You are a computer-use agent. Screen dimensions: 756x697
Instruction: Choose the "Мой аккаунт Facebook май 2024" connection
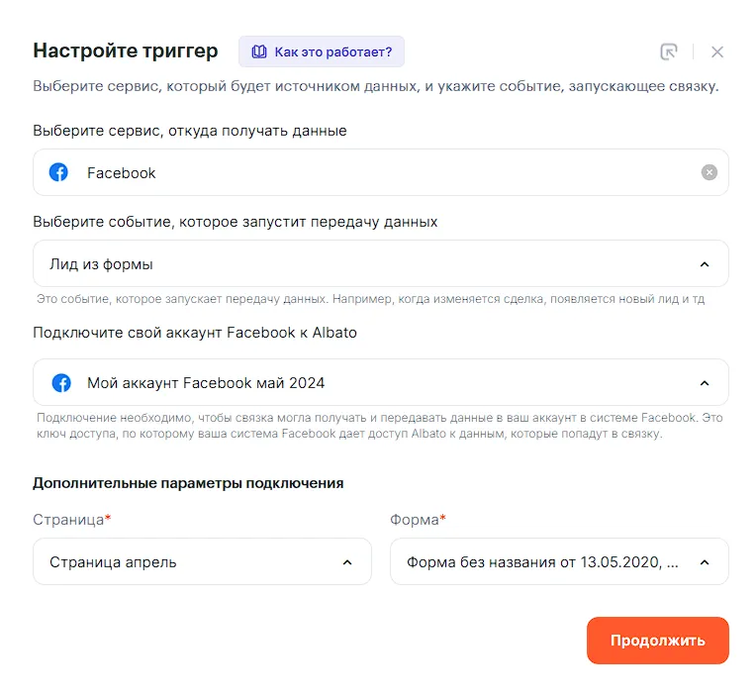[x=206, y=383]
